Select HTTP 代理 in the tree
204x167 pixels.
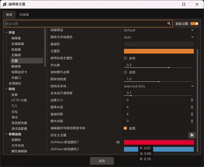pyautogui.click(x=19, y=100)
